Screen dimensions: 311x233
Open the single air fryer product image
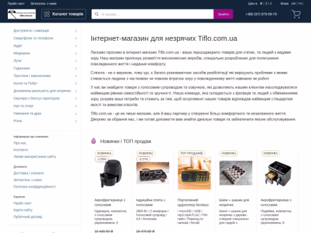tap(111, 173)
